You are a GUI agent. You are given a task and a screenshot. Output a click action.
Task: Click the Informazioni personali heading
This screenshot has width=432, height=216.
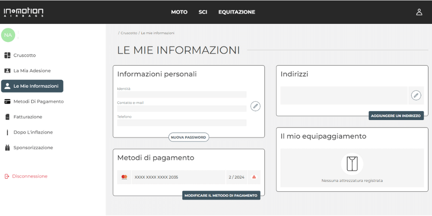pos(157,74)
